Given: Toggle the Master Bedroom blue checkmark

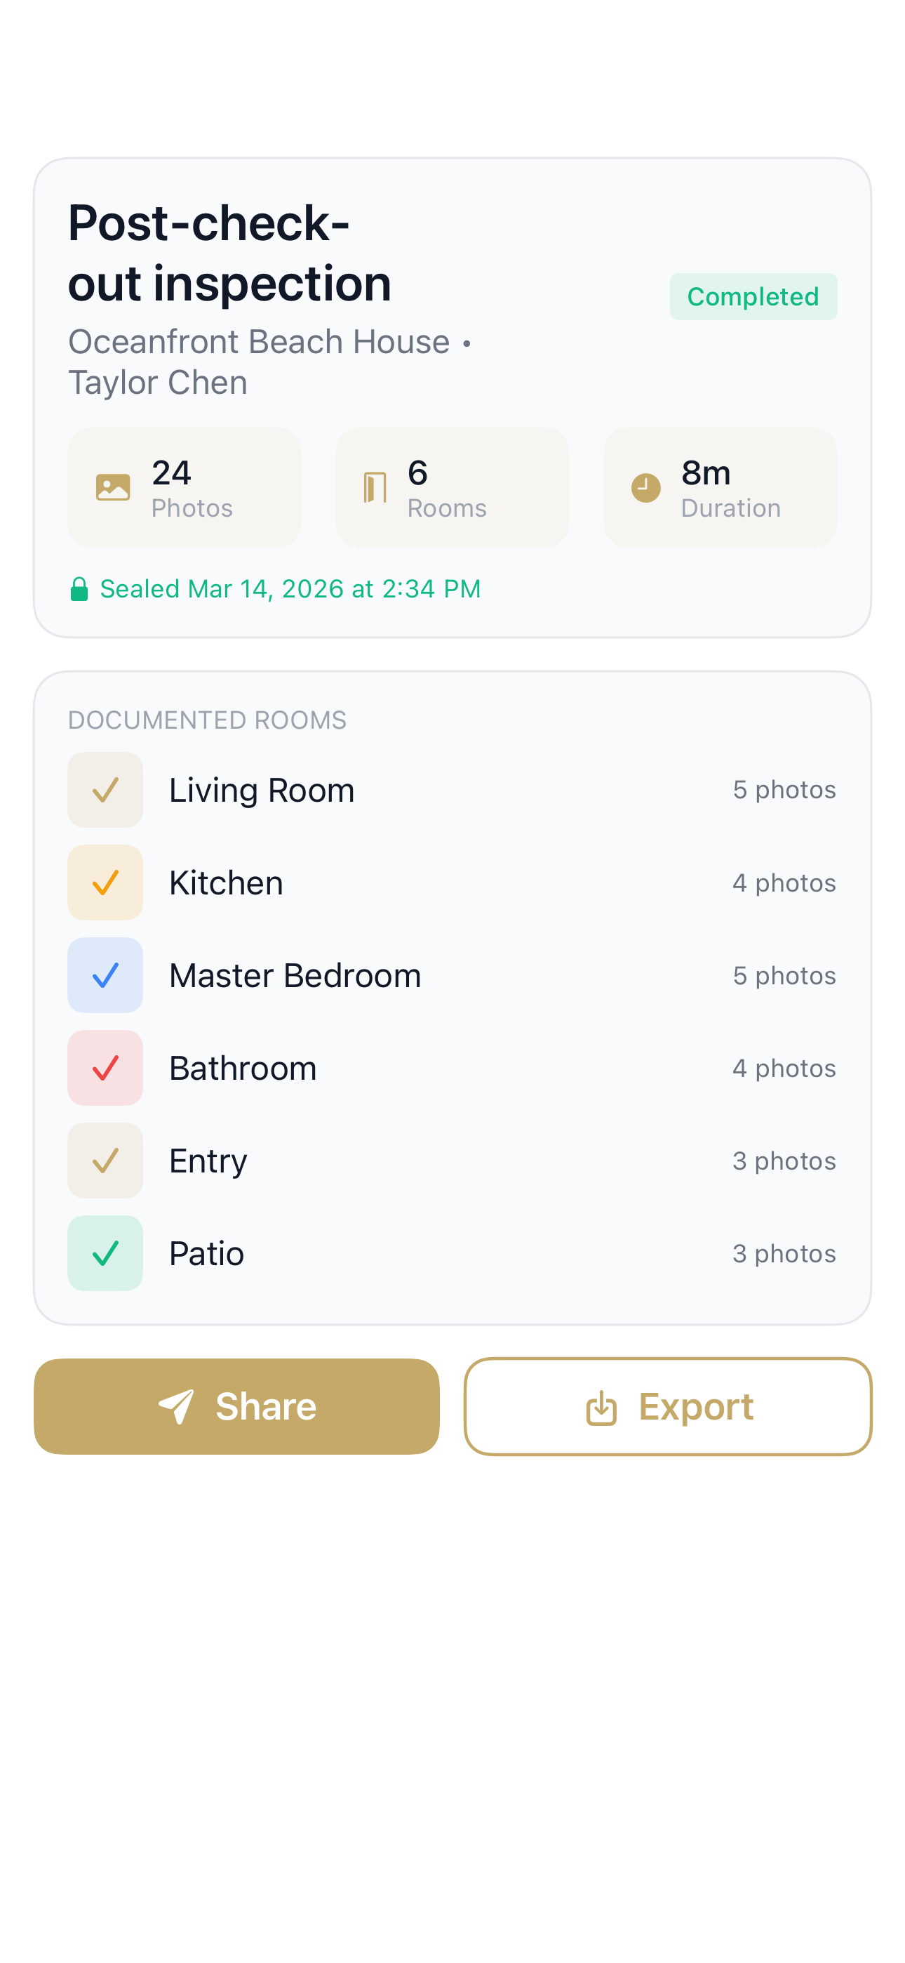Looking at the screenshot, I should point(105,975).
